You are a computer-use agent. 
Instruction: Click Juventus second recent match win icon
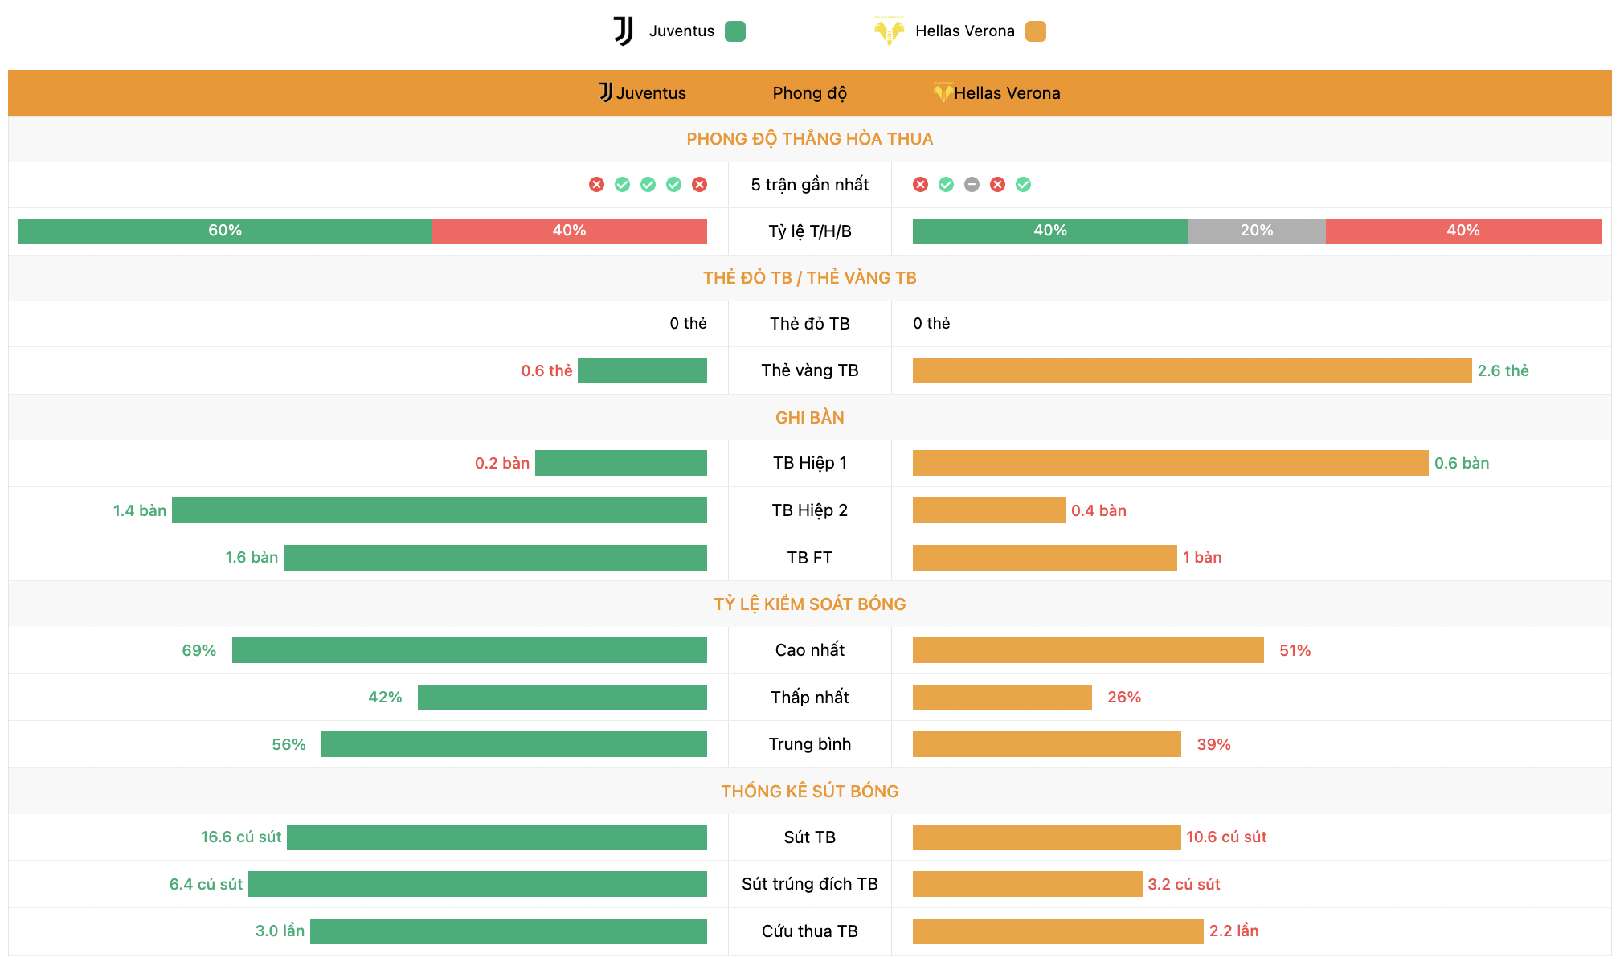point(622,185)
